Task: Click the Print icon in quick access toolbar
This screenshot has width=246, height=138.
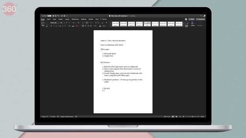Action: [64, 16]
